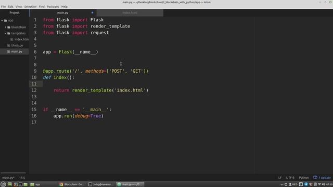Open file manager from taskbar launcher
Image resolution: width=333 pixels, height=187 pixels.
point(25,184)
